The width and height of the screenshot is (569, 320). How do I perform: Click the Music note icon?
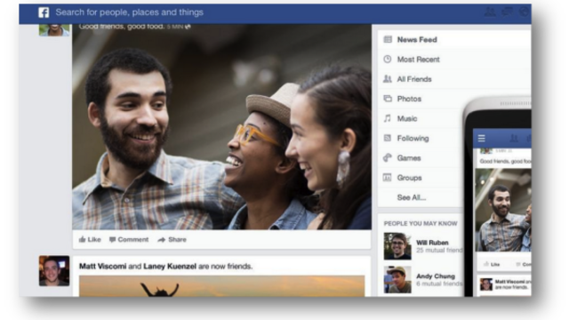388,118
